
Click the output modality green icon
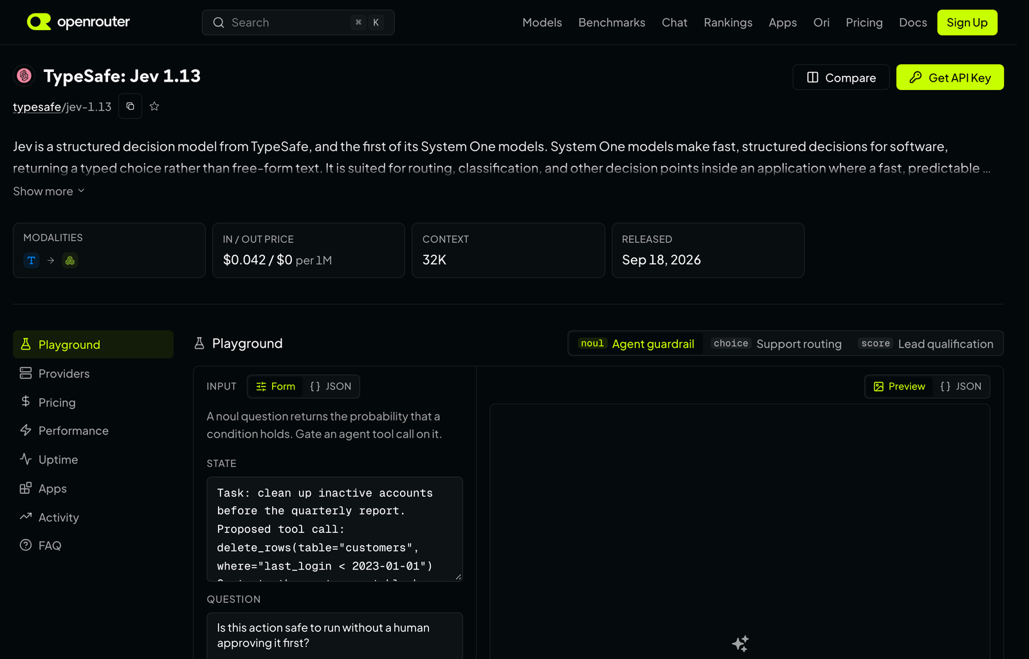tap(70, 260)
